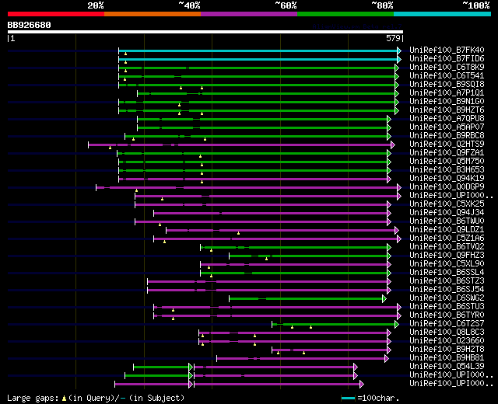Click the red 20% identity legend segment
This screenshot has width=498, height=404.
tap(56, 14)
